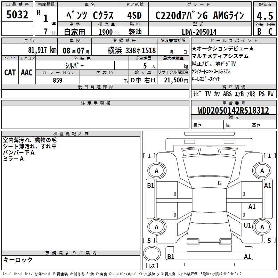Click the top-right wheel circle marked A
Viewport: 278px width, 278px height.
point(262,171)
